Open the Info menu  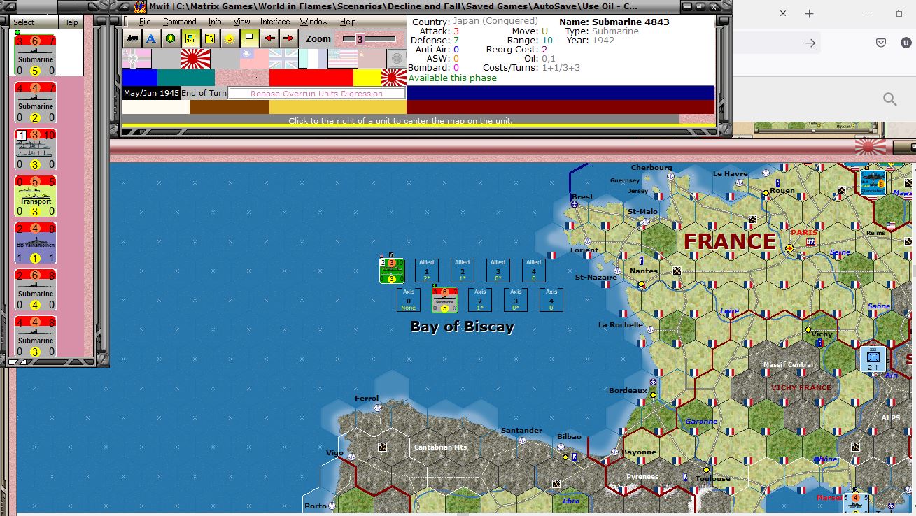click(x=215, y=22)
